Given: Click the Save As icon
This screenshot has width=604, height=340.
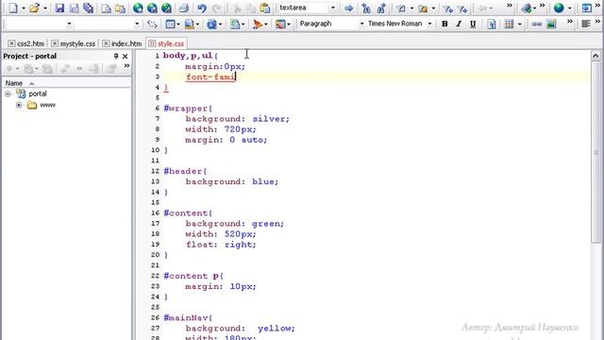Looking at the screenshot, I should pos(74,8).
